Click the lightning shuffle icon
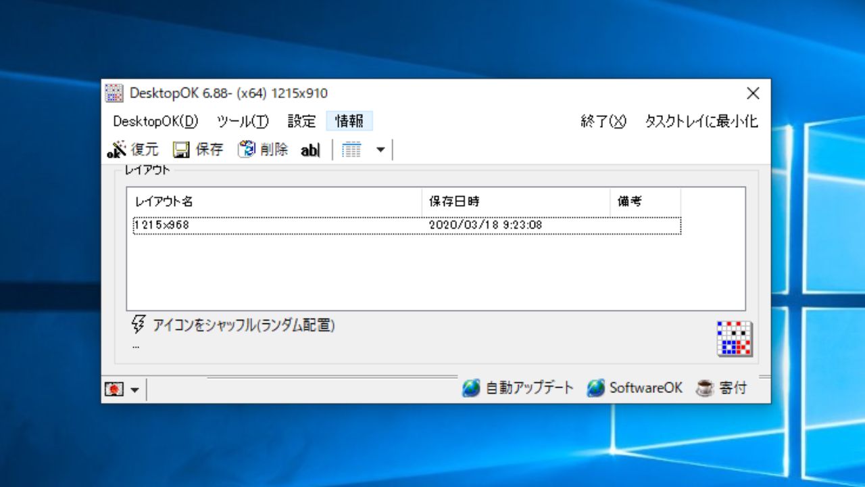This screenshot has height=487, width=865. tap(138, 324)
